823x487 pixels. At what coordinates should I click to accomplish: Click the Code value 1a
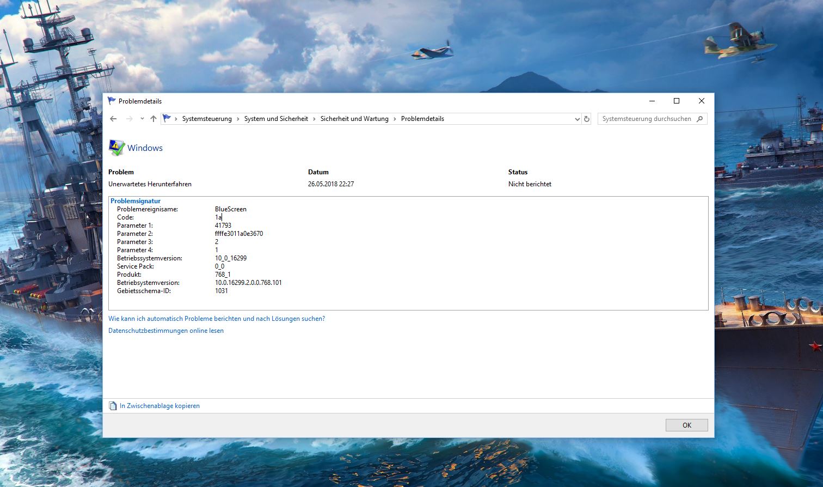click(218, 217)
